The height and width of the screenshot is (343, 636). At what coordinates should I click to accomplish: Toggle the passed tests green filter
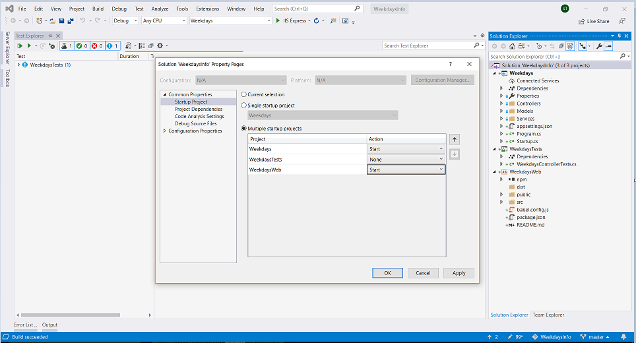[x=82, y=46]
